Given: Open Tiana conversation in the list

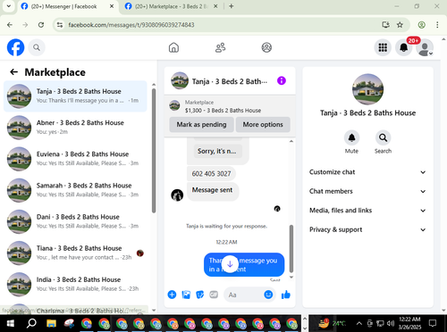Looking at the screenshot, I should pos(75,253).
